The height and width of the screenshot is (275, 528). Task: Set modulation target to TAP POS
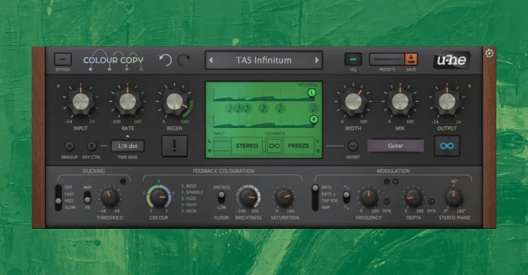329,201
